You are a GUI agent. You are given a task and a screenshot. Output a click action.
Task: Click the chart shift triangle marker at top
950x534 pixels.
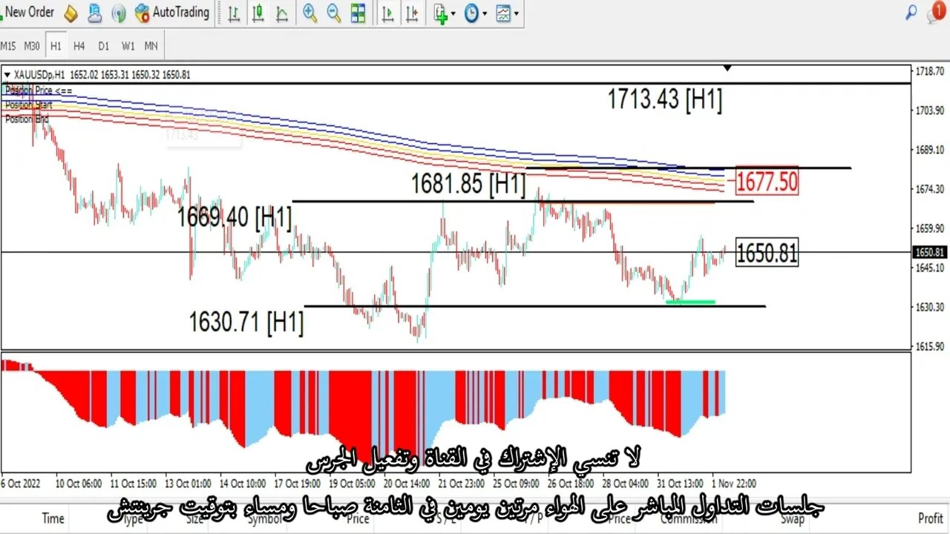(x=727, y=68)
